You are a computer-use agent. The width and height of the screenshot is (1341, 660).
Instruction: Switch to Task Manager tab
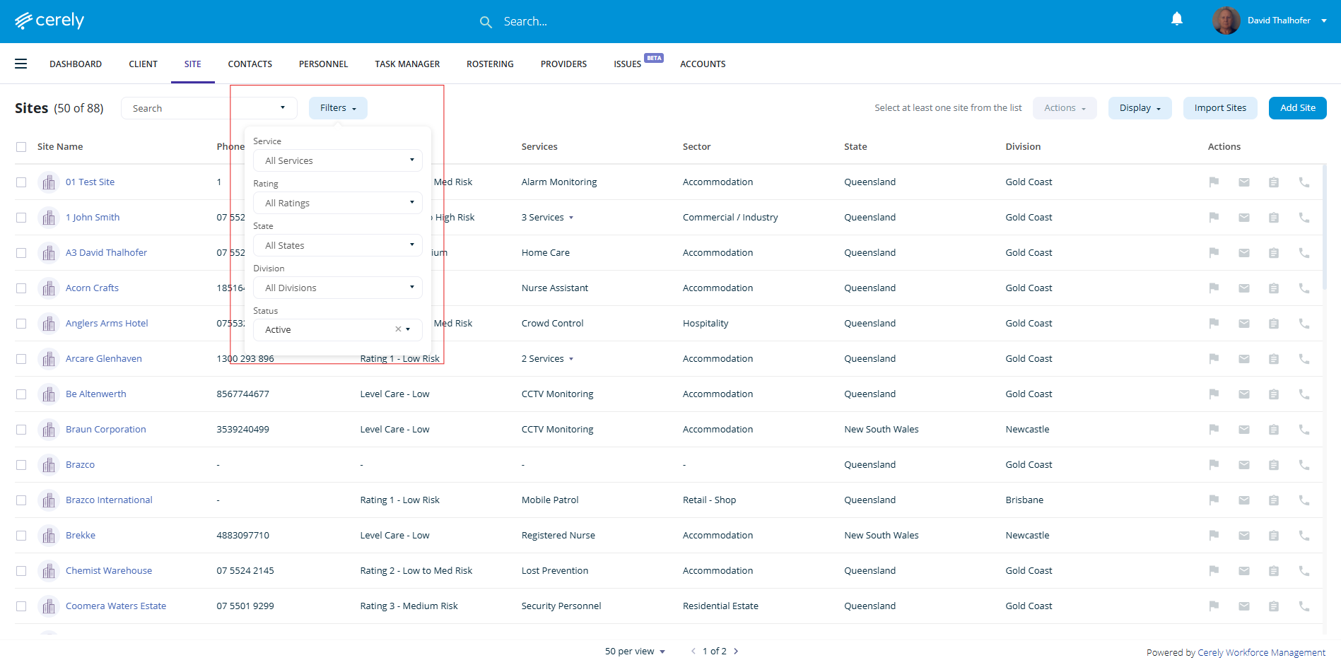407,64
